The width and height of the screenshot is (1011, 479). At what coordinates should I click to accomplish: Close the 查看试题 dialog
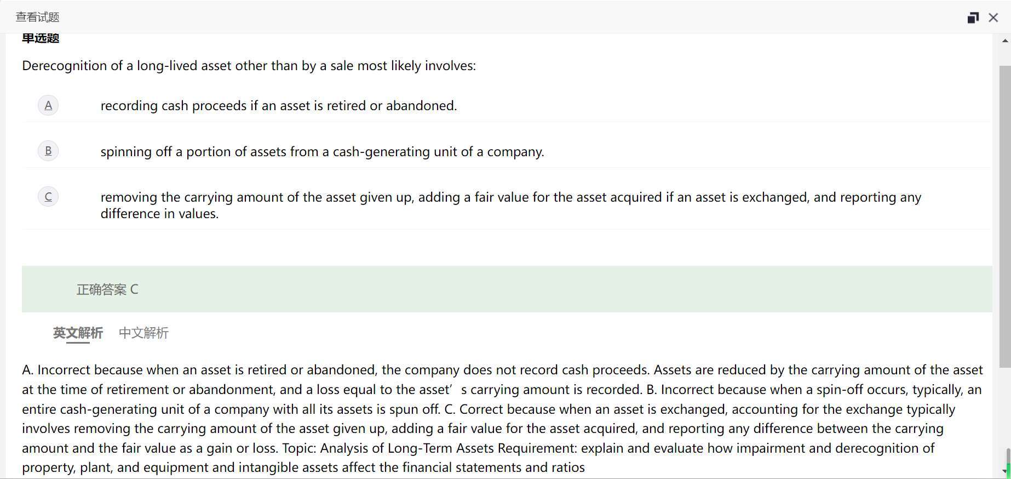[993, 18]
